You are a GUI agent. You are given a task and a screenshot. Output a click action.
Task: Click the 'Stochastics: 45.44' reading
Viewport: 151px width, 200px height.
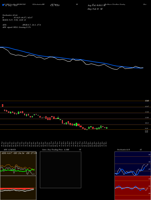tap(10, 15)
